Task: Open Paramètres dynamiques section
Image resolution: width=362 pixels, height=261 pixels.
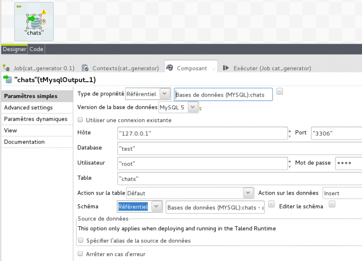Action: (x=37, y=119)
